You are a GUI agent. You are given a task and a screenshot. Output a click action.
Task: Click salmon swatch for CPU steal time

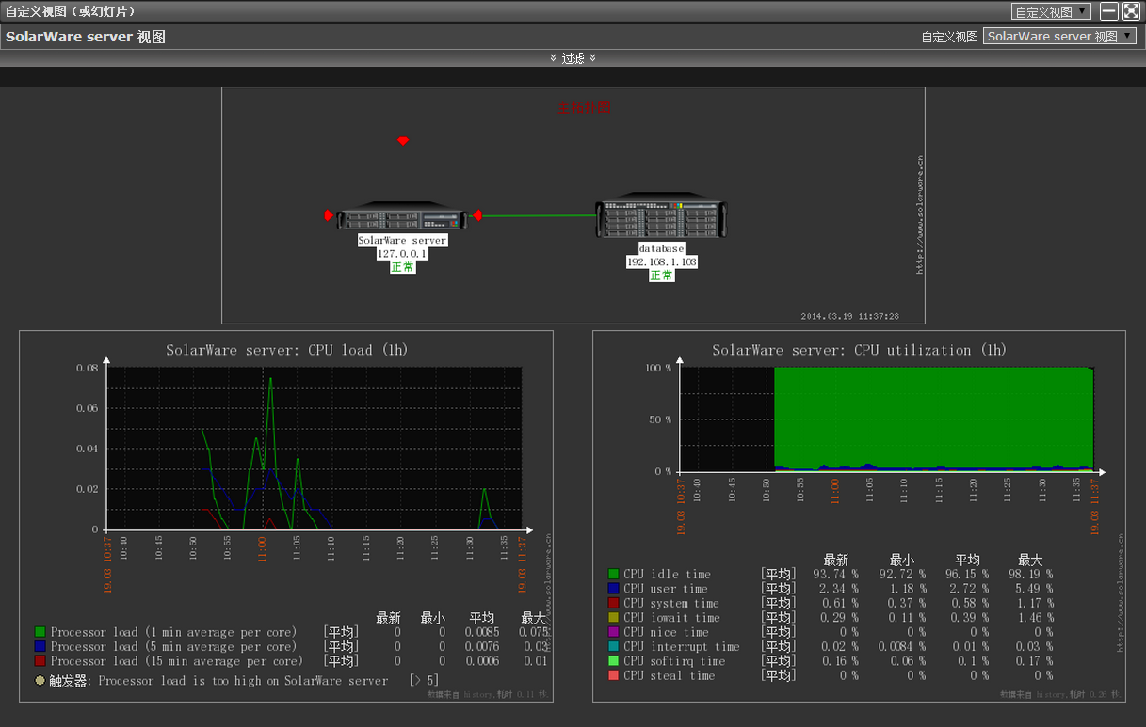coord(614,675)
